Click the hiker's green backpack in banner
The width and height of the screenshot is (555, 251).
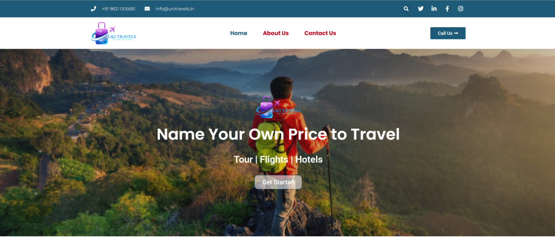click(x=272, y=147)
